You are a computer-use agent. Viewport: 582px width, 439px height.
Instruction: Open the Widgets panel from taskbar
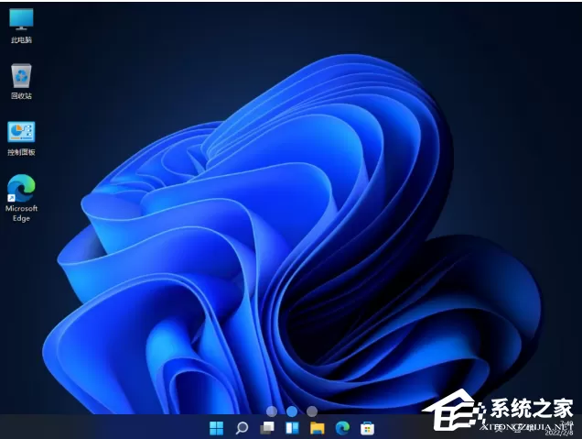(x=292, y=428)
